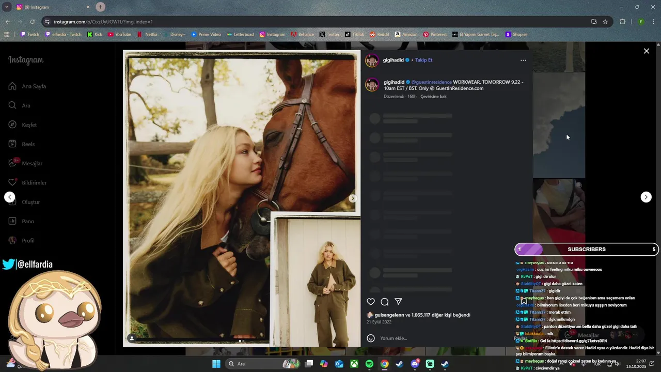Click the address bar URL
The height and width of the screenshot is (372, 661).
pos(103,22)
